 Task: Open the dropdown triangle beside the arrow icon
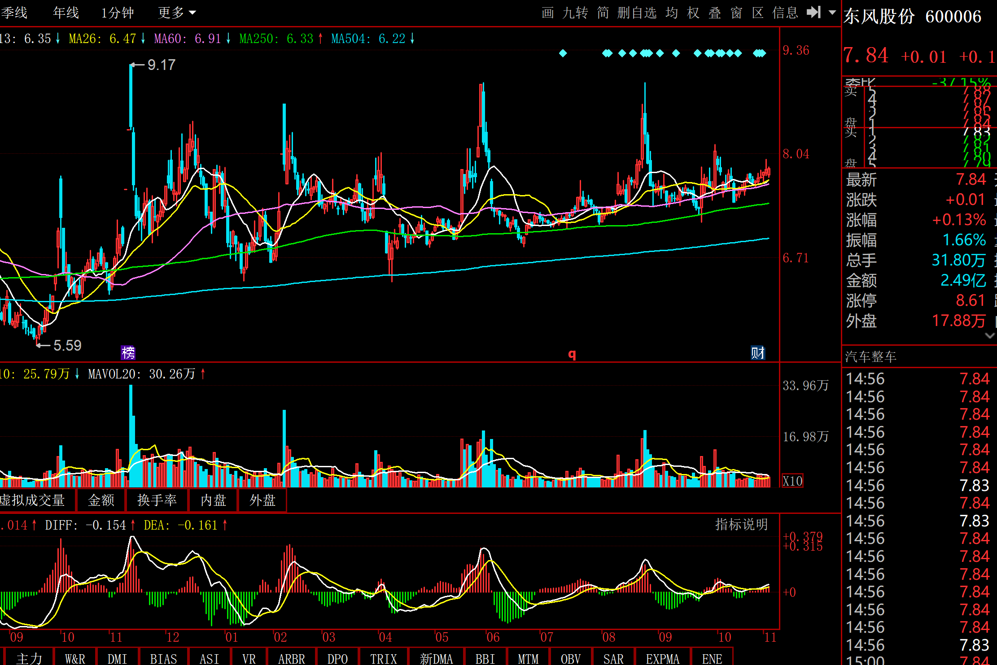[832, 12]
